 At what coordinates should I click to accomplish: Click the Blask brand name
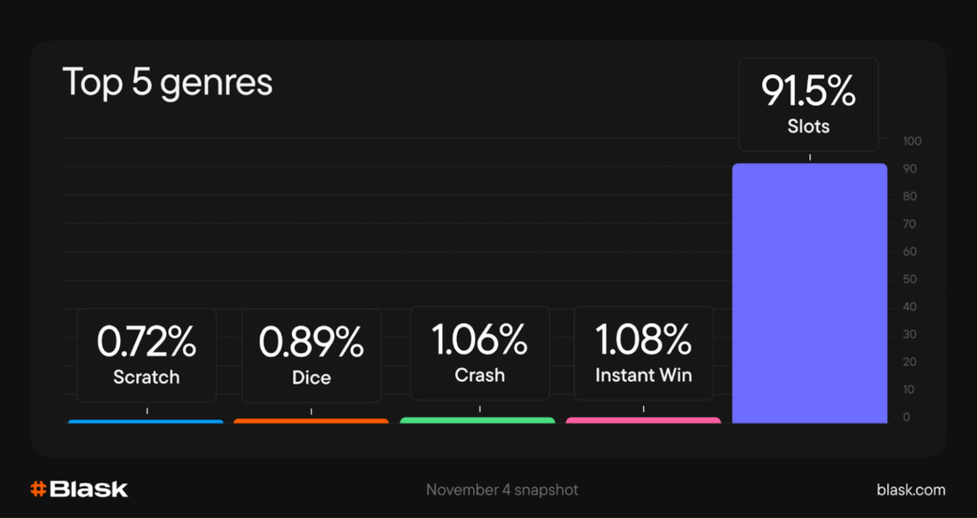(x=88, y=489)
